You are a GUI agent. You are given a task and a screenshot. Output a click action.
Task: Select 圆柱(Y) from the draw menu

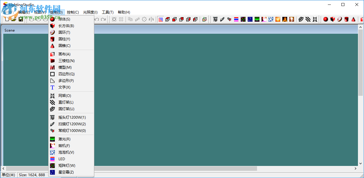[x=65, y=39]
